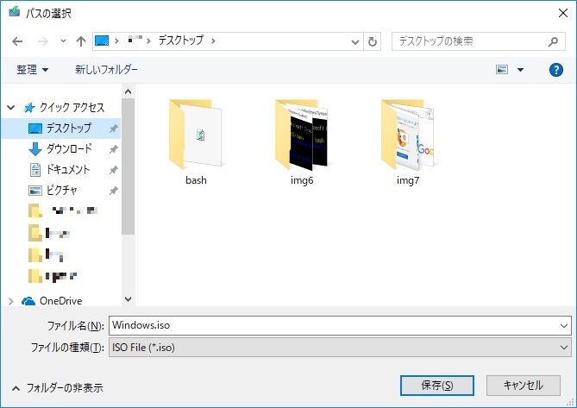Collapse the クイック アクセス tree
This screenshot has height=408, width=577.
point(11,108)
